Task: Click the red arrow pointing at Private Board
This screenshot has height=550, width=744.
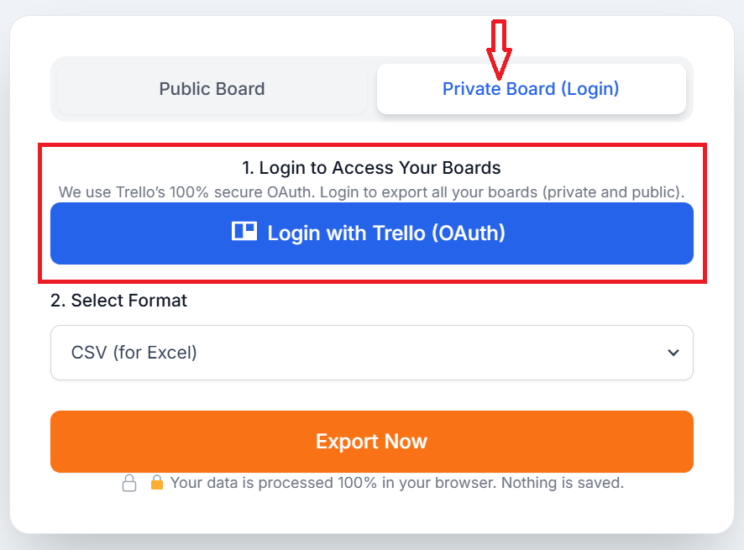Action: (501, 38)
